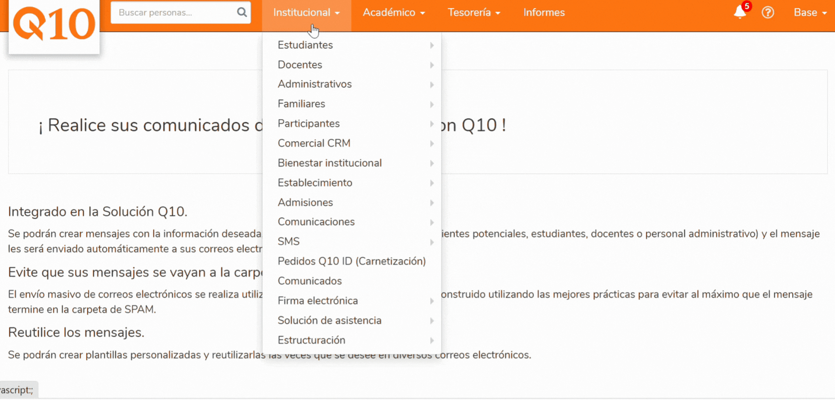835x400 pixels.
Task: Choose the Familiares menu entry
Action: click(352, 104)
